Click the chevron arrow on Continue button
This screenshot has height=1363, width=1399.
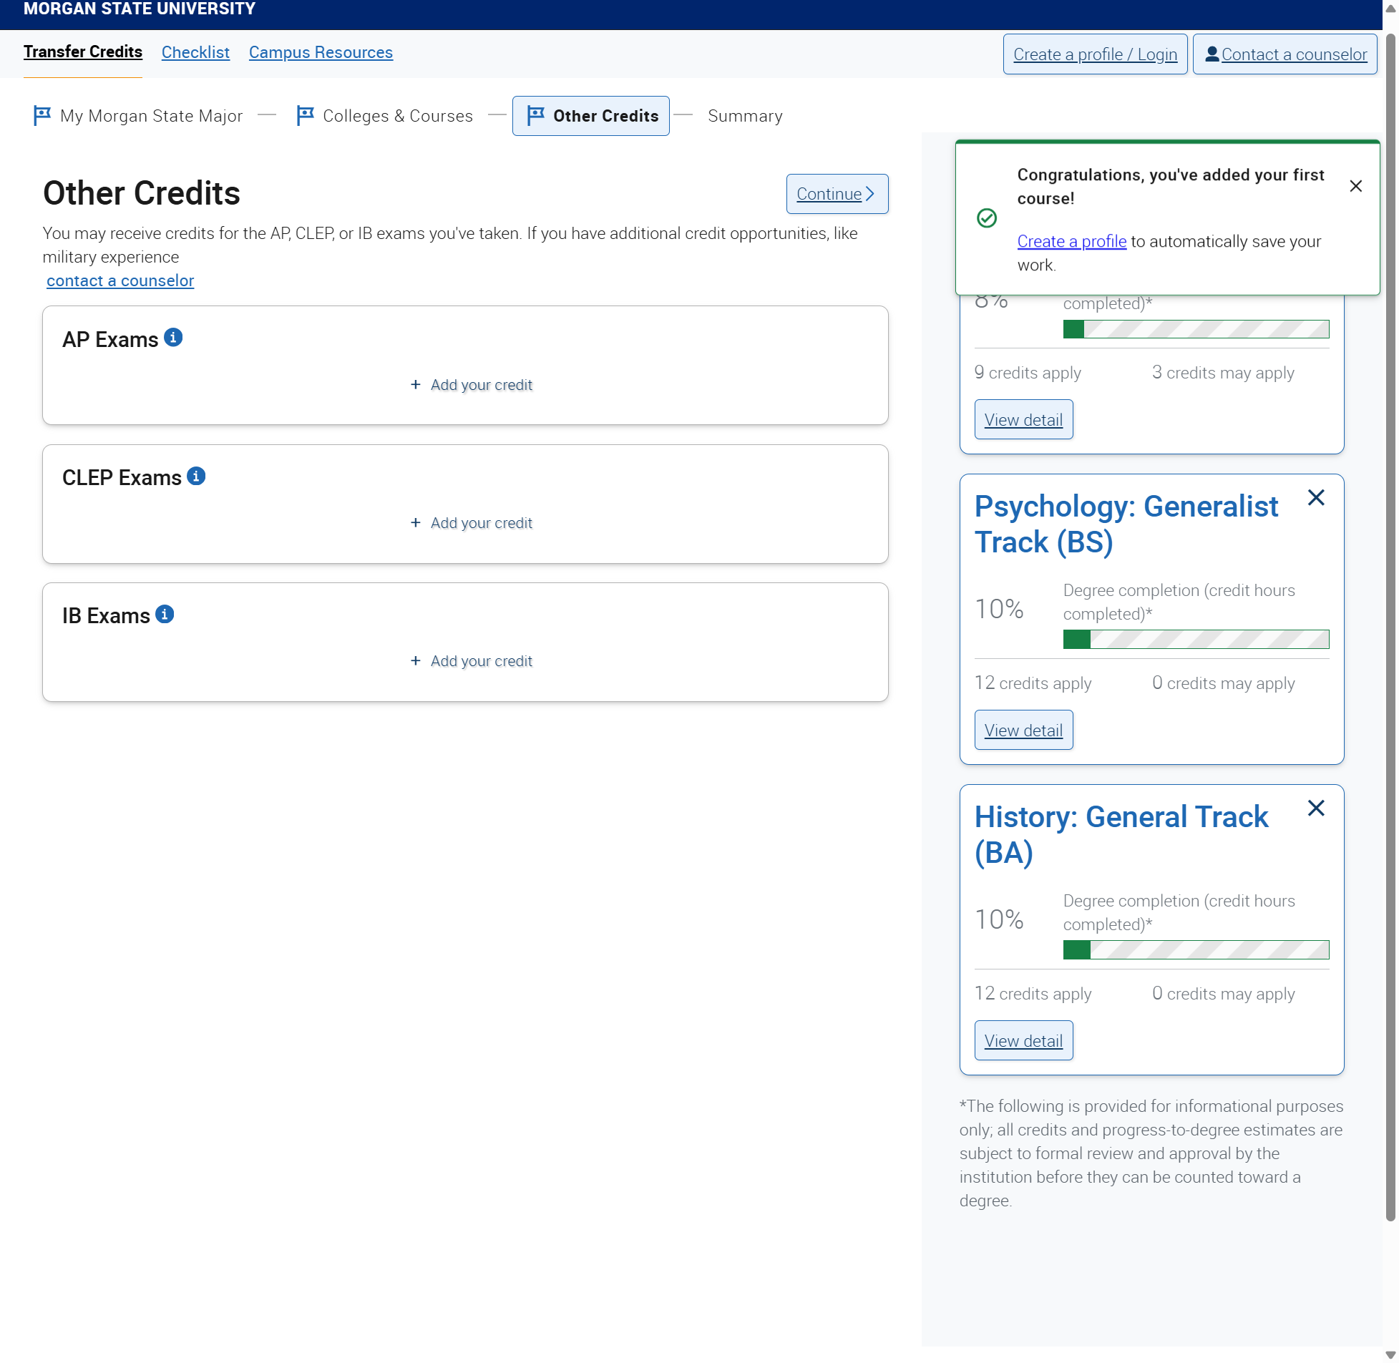[x=870, y=194]
